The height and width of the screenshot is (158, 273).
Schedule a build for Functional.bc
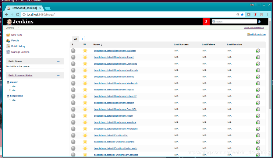click(258, 135)
